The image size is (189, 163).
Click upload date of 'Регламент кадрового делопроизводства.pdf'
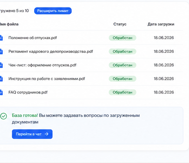tap(164, 52)
